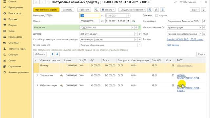
Task: Open Договор record via open-form icon
Action: point(139,34)
